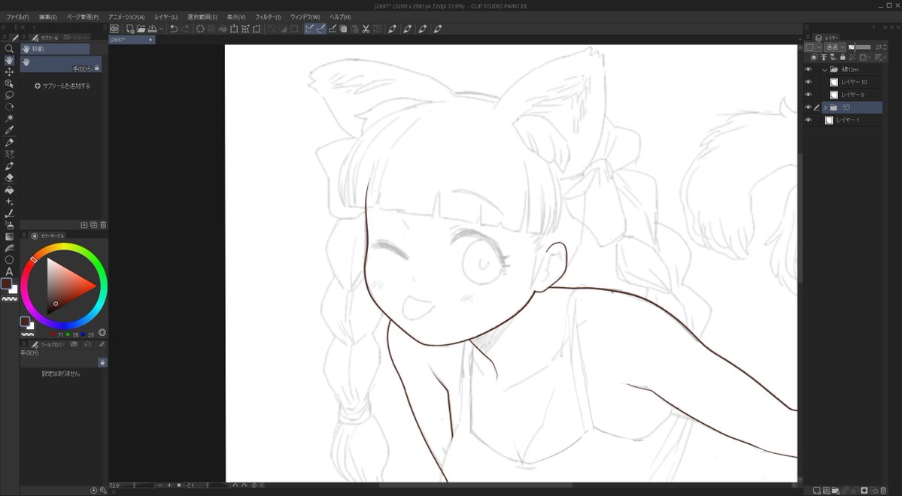Image resolution: width=902 pixels, height=496 pixels.
Task: Toggle Snap to Special Ruler in command bar
Action: 321,29
